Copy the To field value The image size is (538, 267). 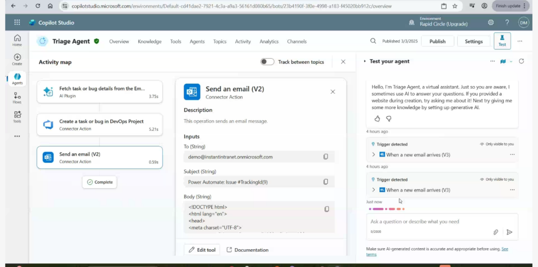326,157
